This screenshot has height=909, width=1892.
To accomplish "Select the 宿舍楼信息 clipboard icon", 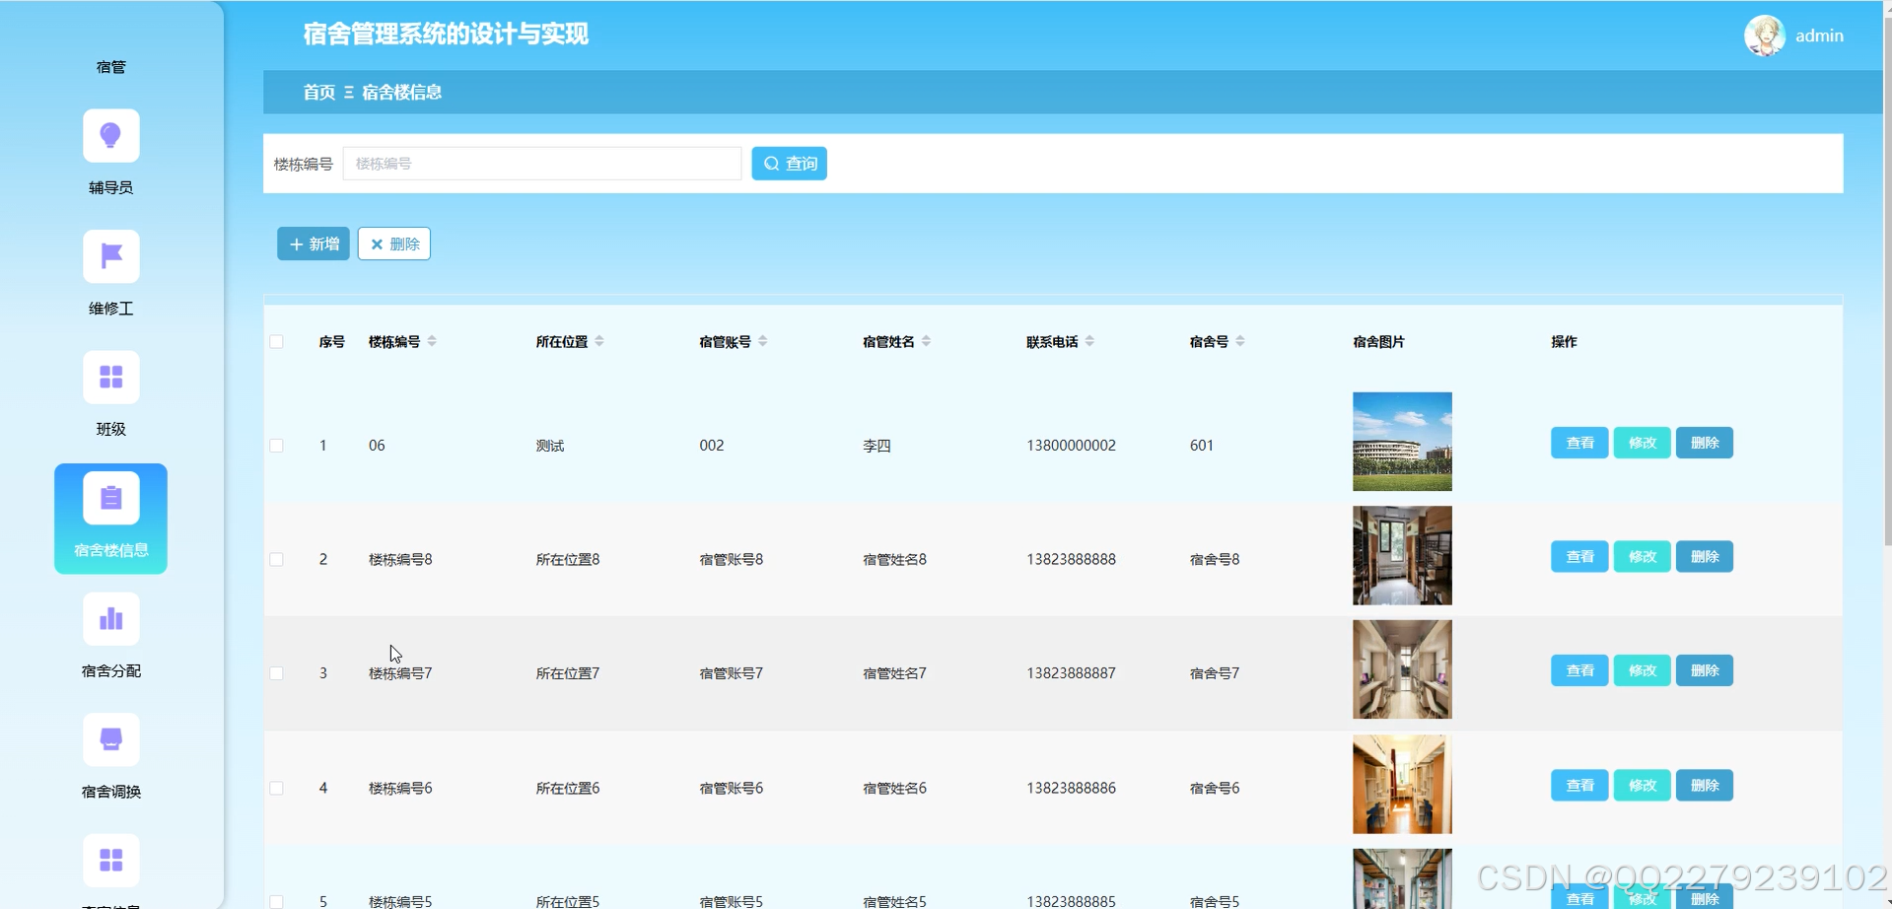I will 110,498.
